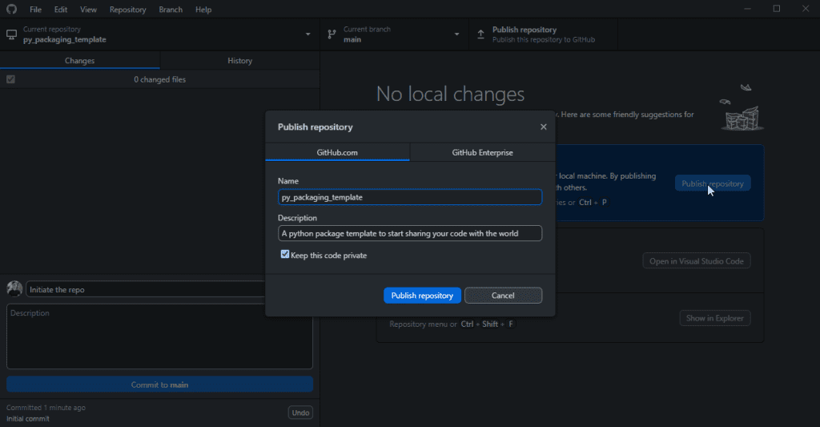This screenshot has height=427, width=820.
Task: Expand the Current branch dropdown
Action: [x=457, y=34]
